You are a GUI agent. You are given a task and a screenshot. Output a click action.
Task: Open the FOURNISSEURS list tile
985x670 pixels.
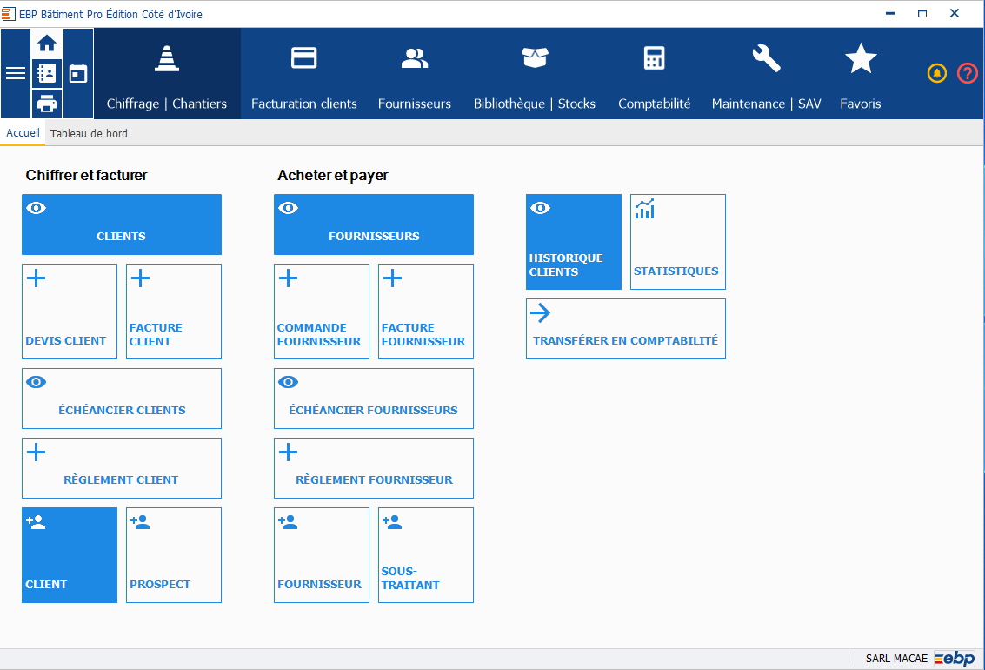click(374, 224)
